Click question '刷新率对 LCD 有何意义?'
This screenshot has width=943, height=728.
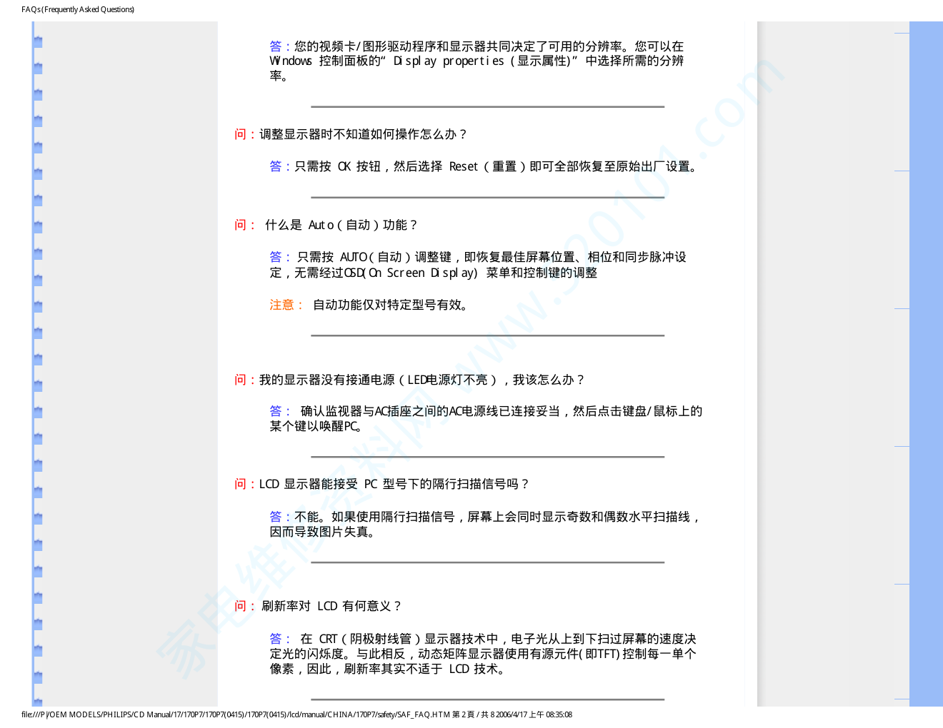[x=331, y=606]
